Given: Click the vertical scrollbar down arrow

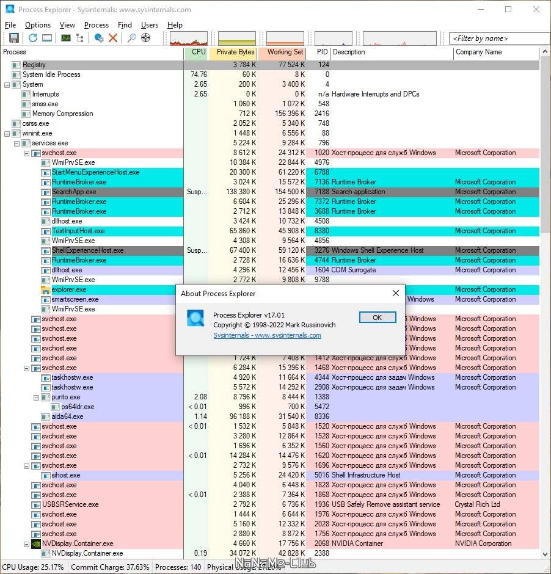Looking at the screenshot, I should [545, 554].
